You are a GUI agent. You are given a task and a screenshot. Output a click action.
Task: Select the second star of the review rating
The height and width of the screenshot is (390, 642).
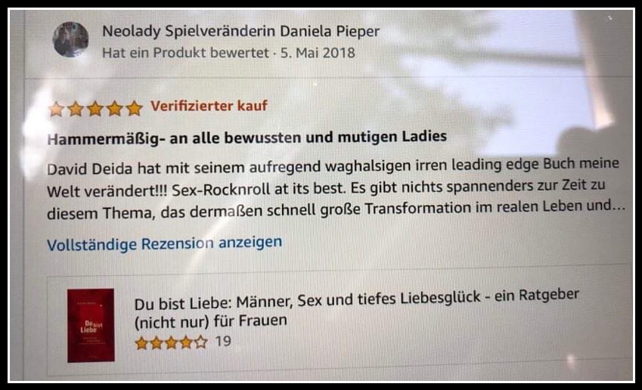click(76, 110)
